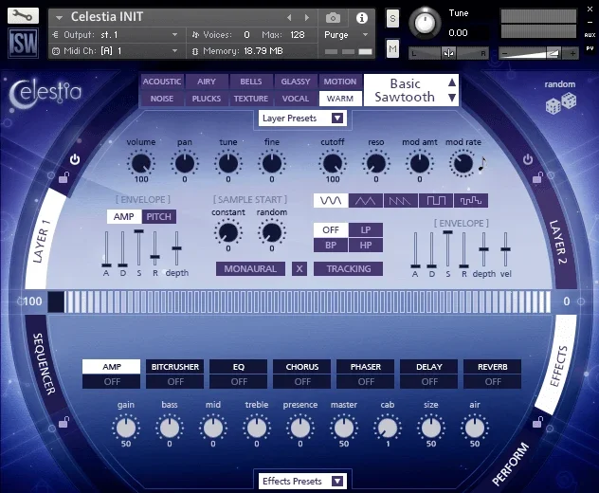Toggle DELAY OFF switch
Image resolution: width=599 pixels, height=493 pixels.
tap(429, 381)
